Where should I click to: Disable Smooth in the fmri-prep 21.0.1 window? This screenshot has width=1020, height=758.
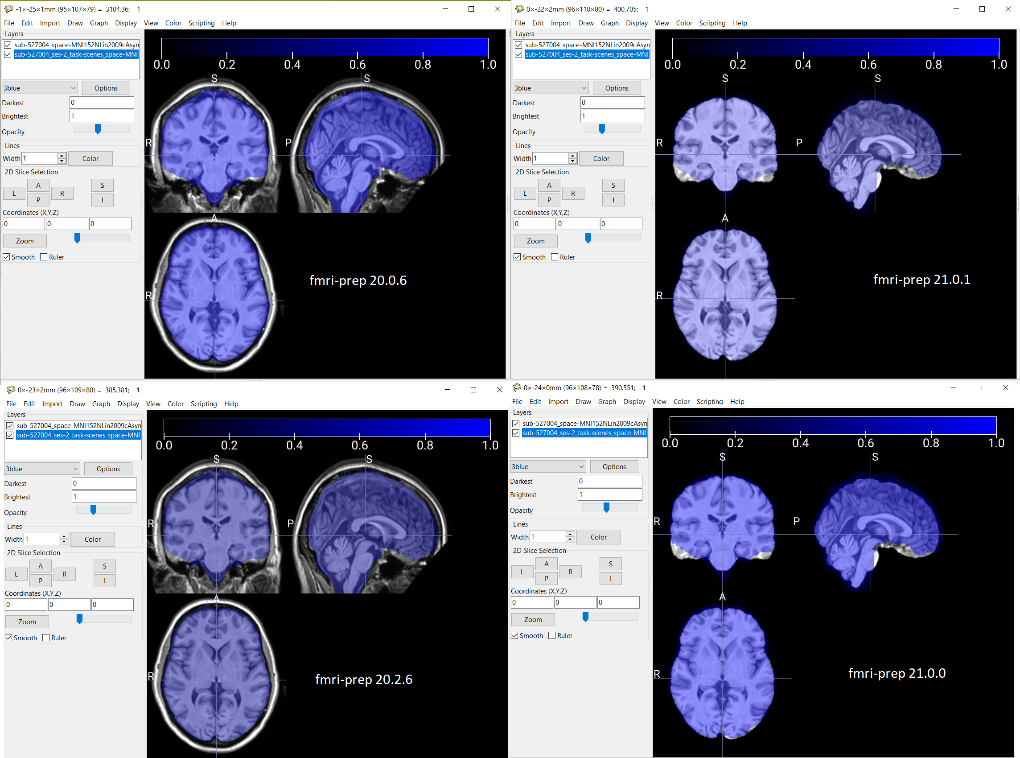[x=517, y=256]
